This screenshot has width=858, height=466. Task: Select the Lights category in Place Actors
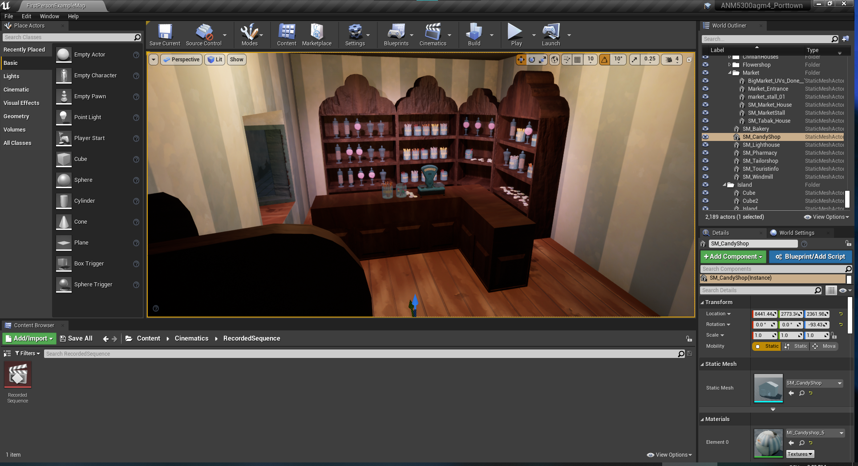point(12,76)
